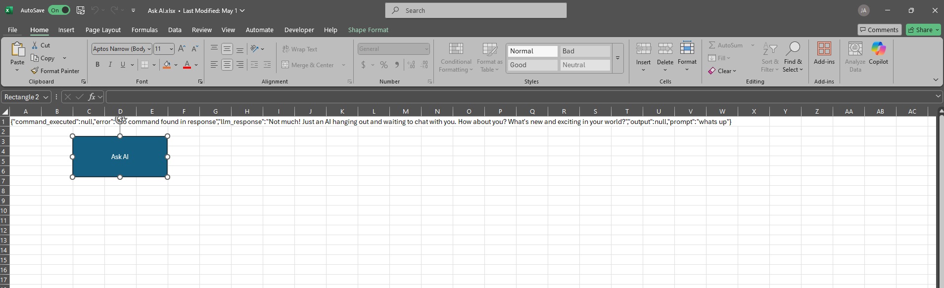Toggle Bold formatting
This screenshot has width=944, height=288.
(97, 65)
